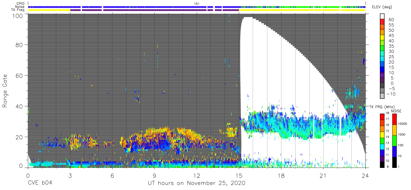Click the 100 tick label on the Range Gate axis
This screenshot has height=190, width=411.
pos(17,15)
